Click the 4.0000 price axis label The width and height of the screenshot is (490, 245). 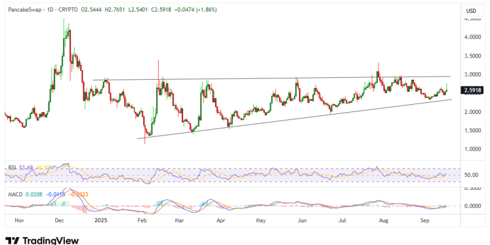(472, 37)
